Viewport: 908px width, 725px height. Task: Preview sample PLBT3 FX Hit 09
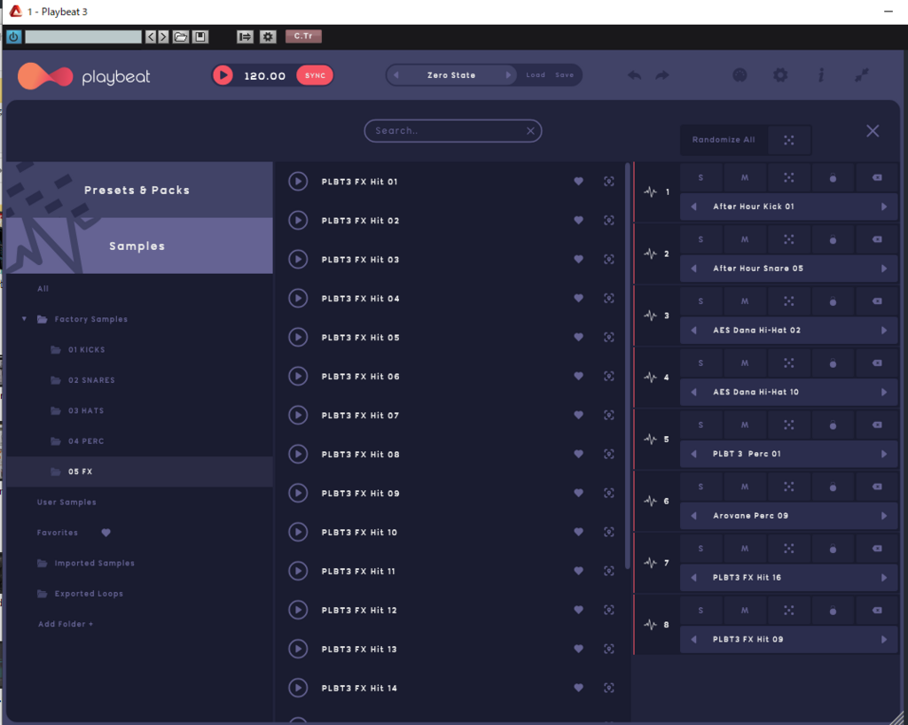coord(298,493)
